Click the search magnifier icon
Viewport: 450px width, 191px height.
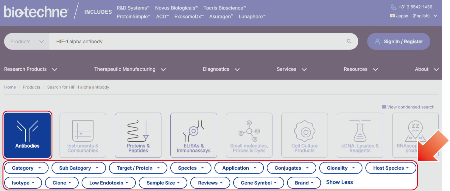(x=349, y=41)
